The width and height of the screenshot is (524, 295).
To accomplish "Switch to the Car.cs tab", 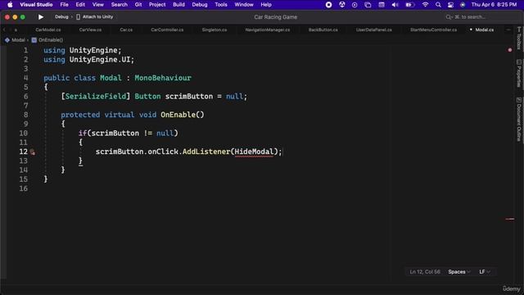I will pyautogui.click(x=126, y=29).
